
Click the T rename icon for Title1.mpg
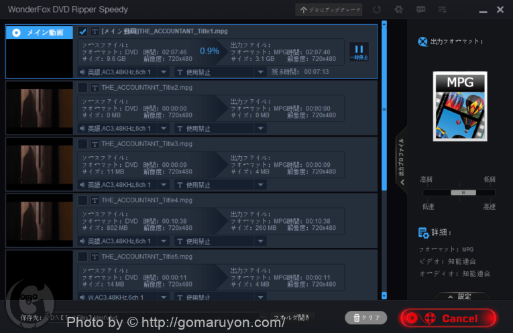pos(95,31)
